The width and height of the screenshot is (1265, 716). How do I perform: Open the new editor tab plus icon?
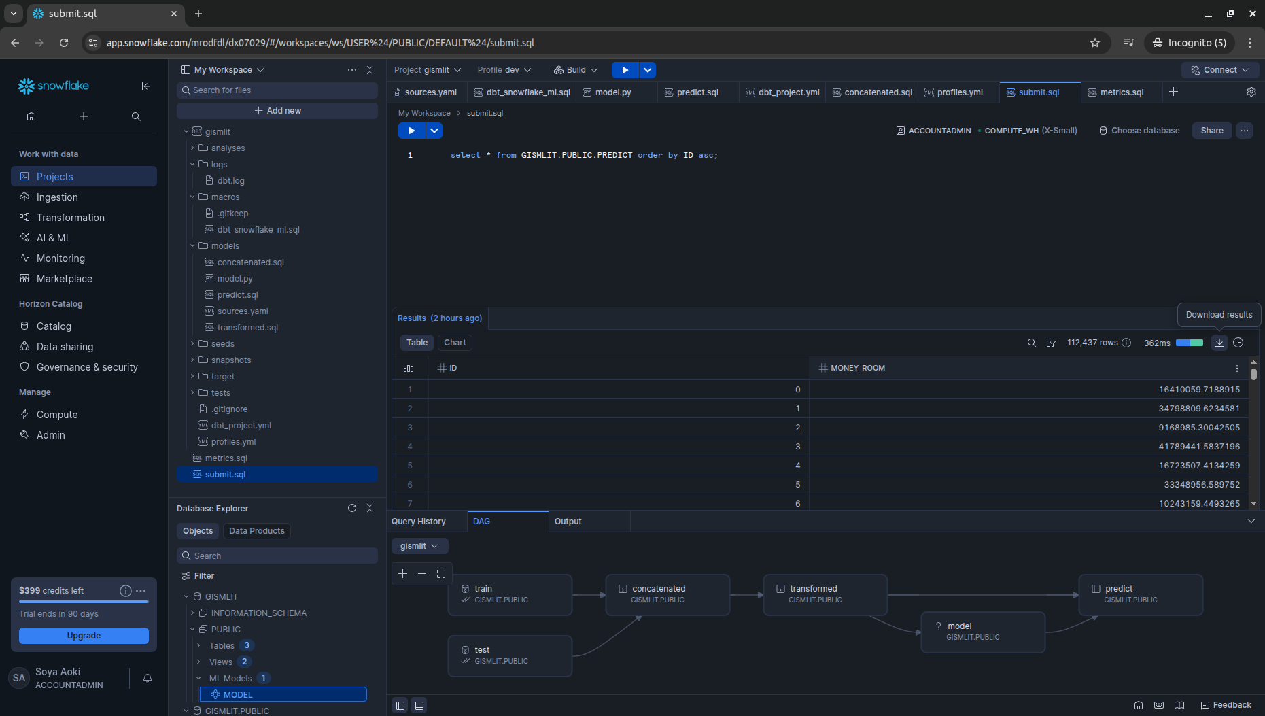tap(1173, 92)
